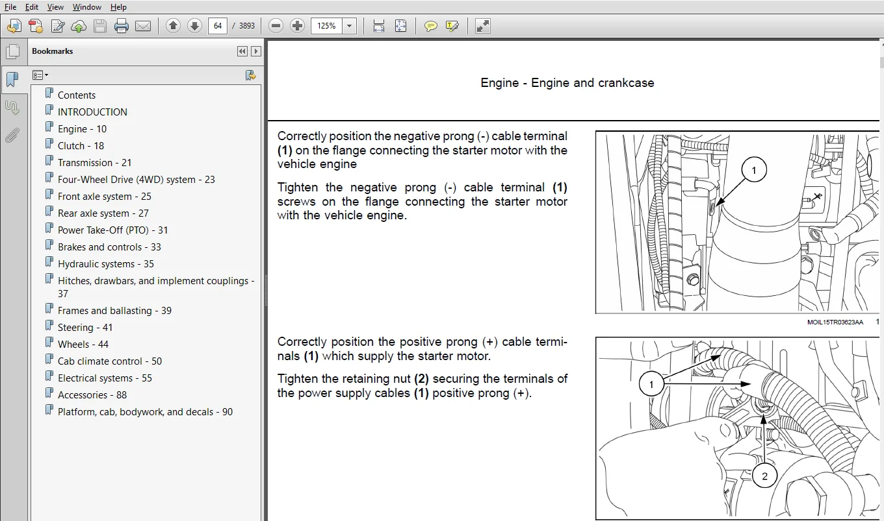Click the page number field showing 64
This screenshot has height=521, width=884.
tap(217, 26)
